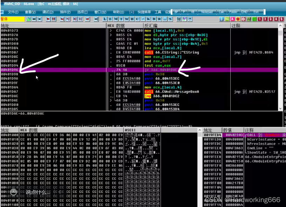The height and width of the screenshot is (207, 286).
Task: Click the step over icon
Action: tap(68, 19)
